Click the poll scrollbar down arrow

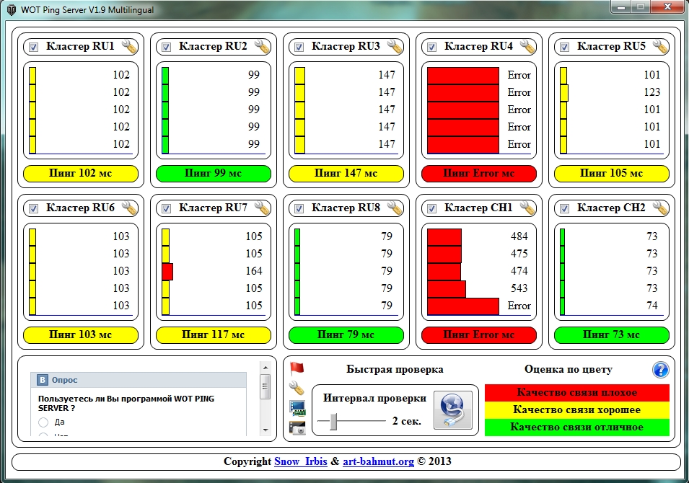coord(265,430)
